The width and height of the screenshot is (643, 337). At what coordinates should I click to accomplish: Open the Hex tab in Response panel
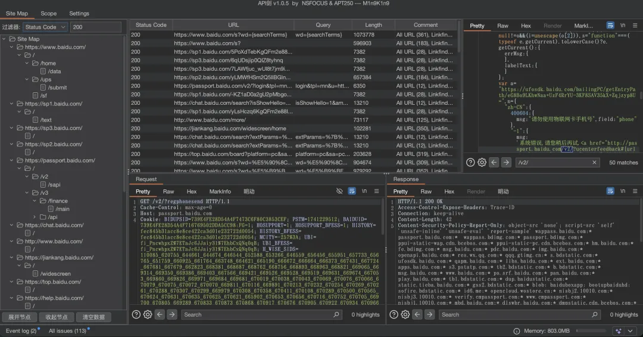449,192
